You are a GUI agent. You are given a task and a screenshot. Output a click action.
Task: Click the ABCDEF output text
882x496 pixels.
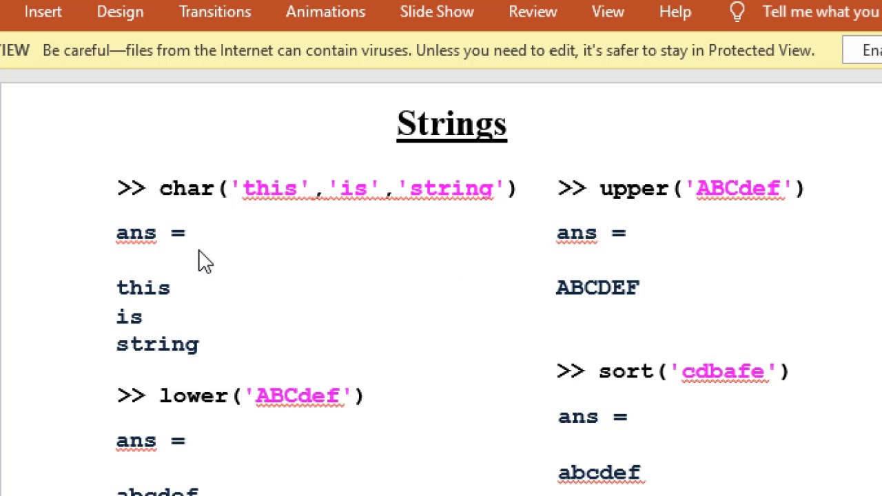[598, 287]
